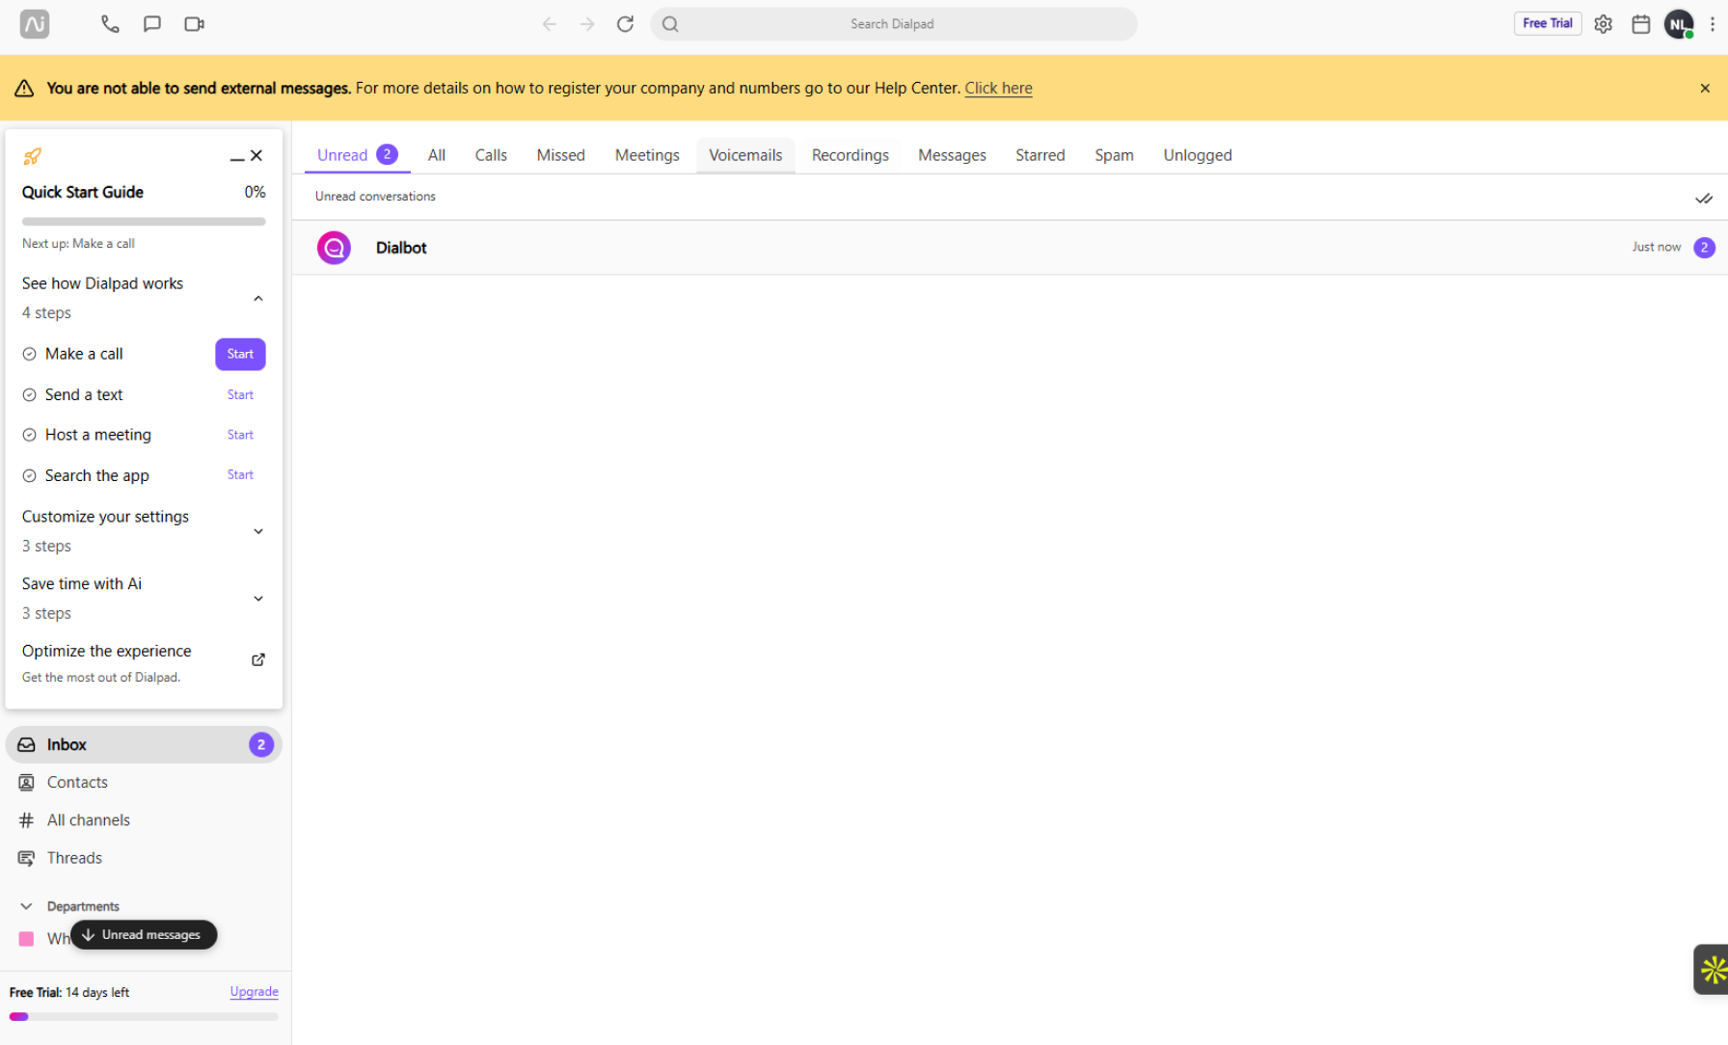
Task: Switch to the Unread tab
Action: pyautogui.click(x=357, y=155)
